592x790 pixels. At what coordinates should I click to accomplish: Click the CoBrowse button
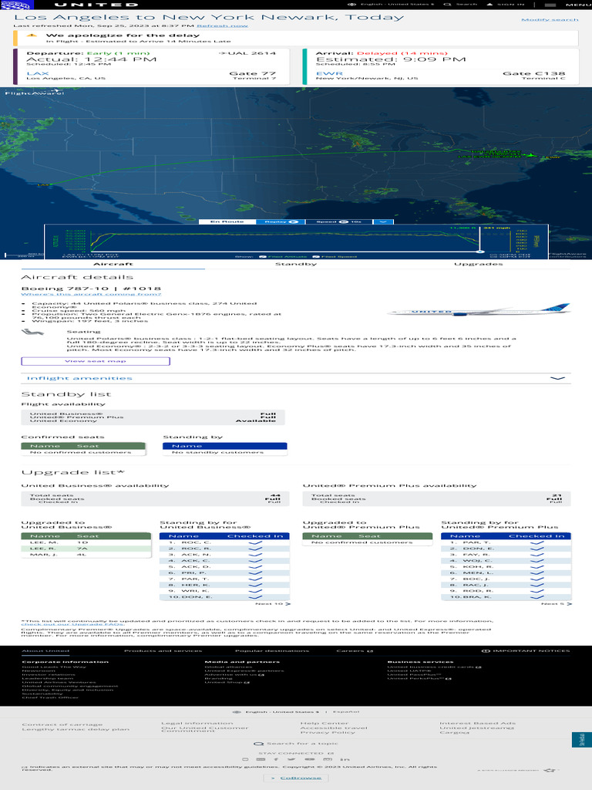tap(296, 778)
